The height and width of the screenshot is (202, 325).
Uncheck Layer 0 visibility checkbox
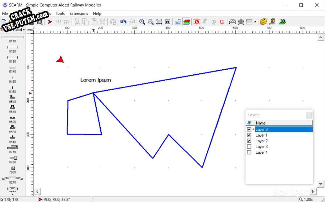[x=249, y=129]
